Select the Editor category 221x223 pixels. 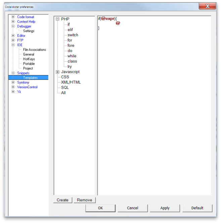tap(21, 36)
